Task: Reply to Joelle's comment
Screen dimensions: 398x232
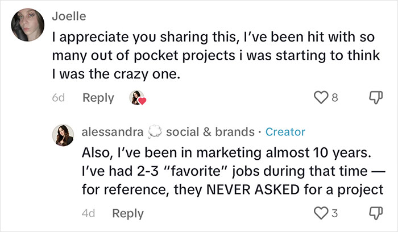Action: pos(98,98)
